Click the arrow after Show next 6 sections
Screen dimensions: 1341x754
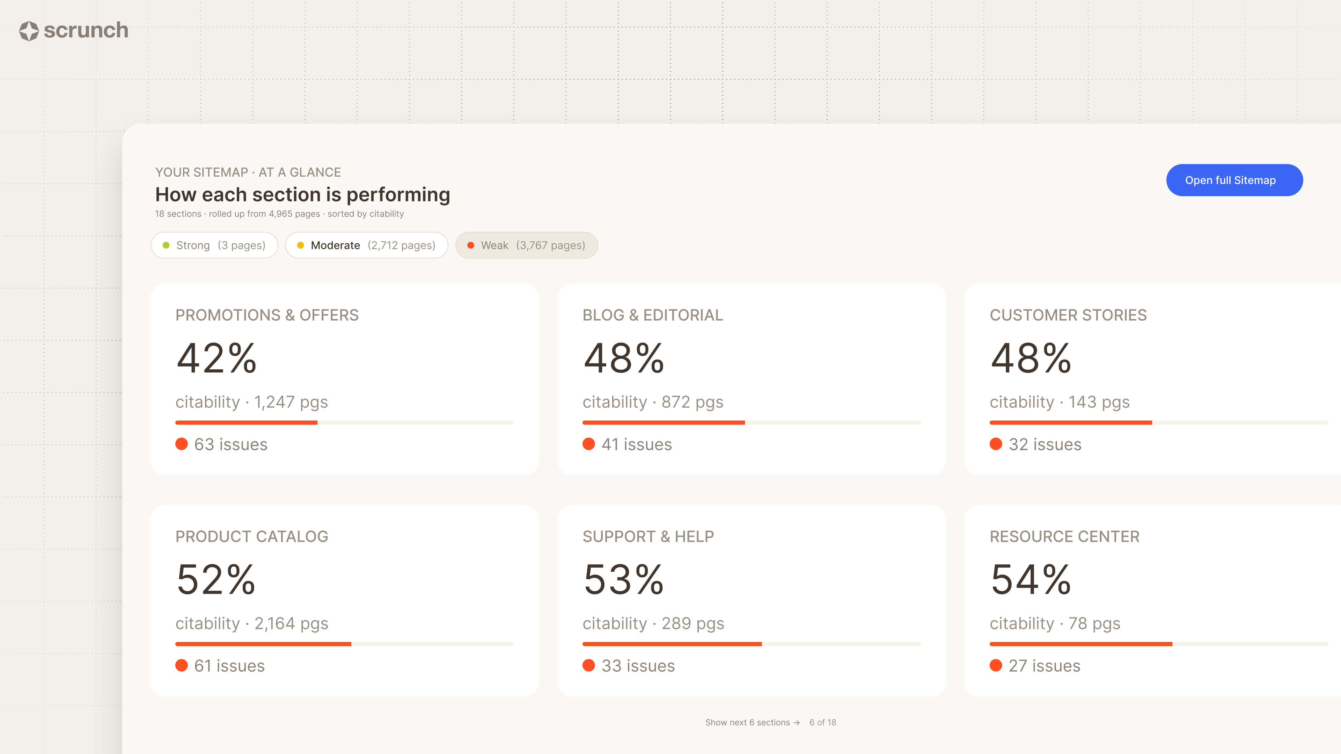point(797,723)
